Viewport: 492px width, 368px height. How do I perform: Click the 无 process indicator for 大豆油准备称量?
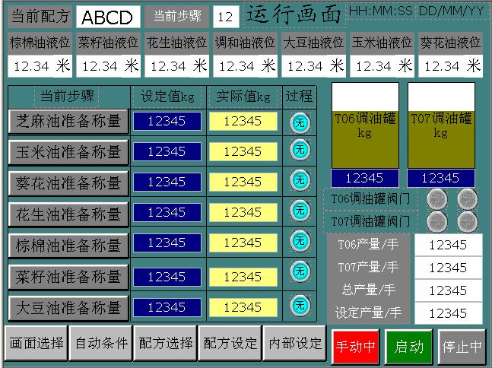300,305
